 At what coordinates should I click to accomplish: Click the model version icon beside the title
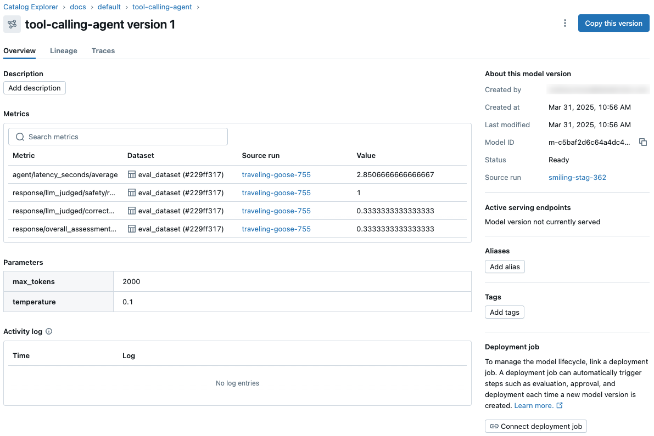point(12,24)
